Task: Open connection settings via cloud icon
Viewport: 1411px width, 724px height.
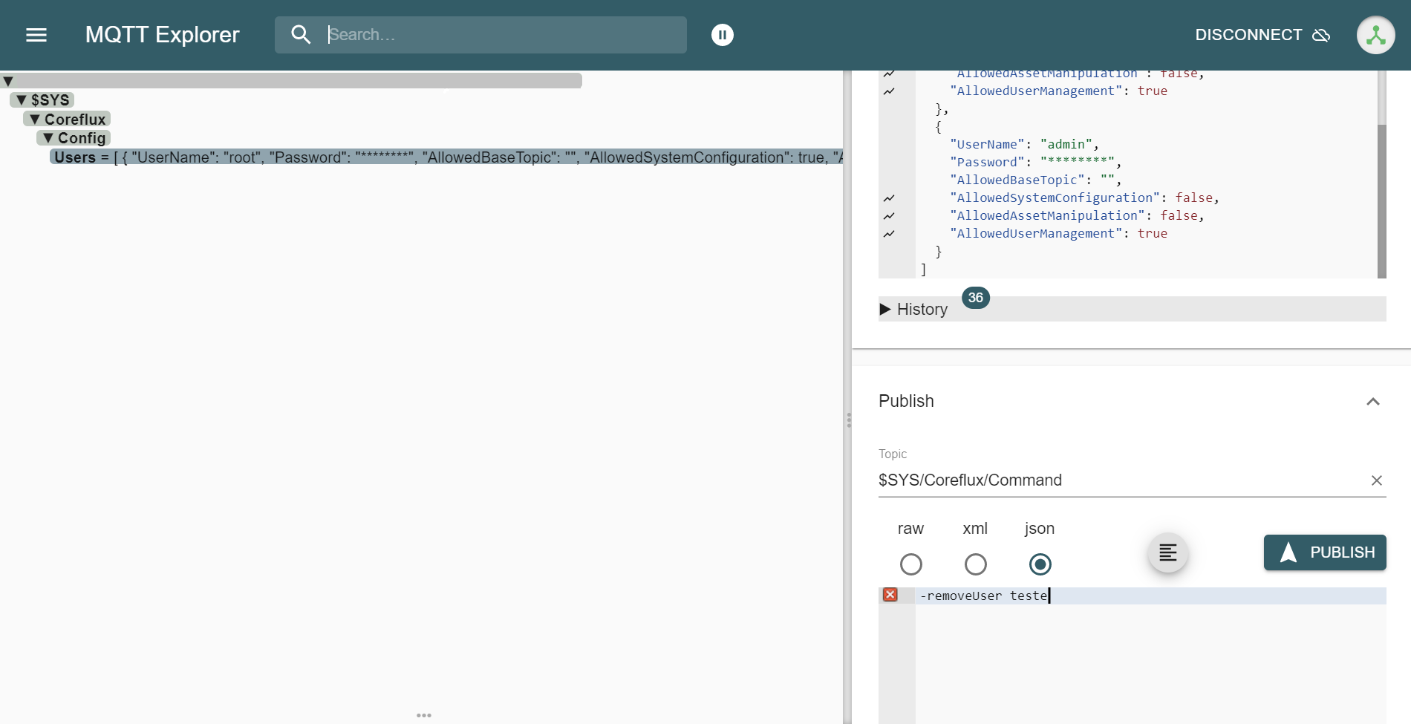Action: 1322,36
